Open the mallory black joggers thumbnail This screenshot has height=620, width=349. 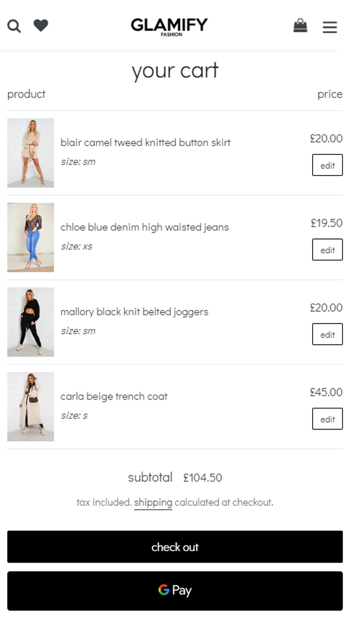click(x=30, y=322)
